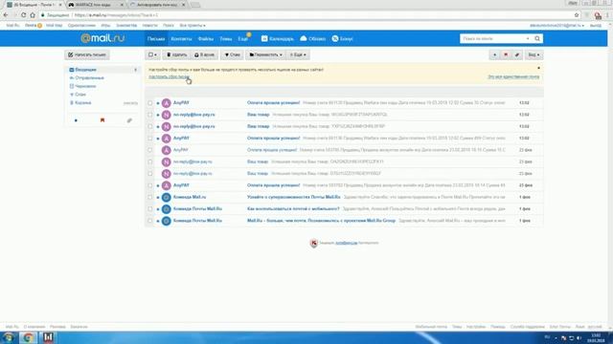This screenshot has height=344, width=613.
Task: Expand Все проекты dropdown in portal bar
Action: click(x=193, y=26)
